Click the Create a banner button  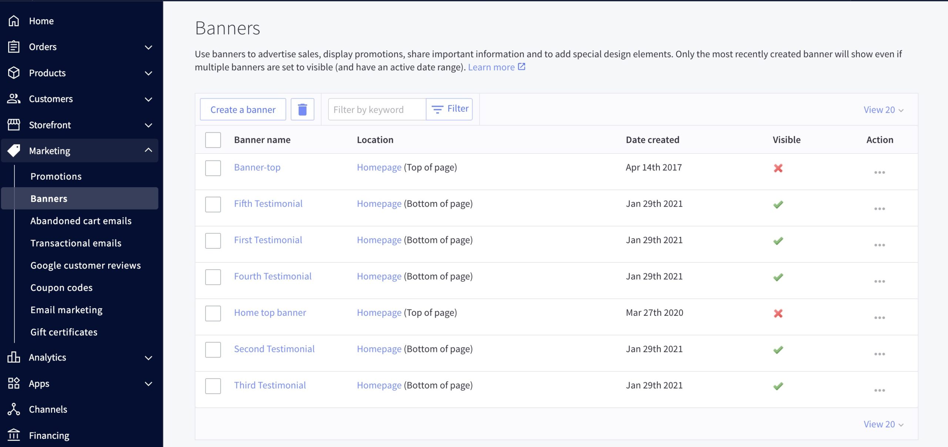pos(243,109)
